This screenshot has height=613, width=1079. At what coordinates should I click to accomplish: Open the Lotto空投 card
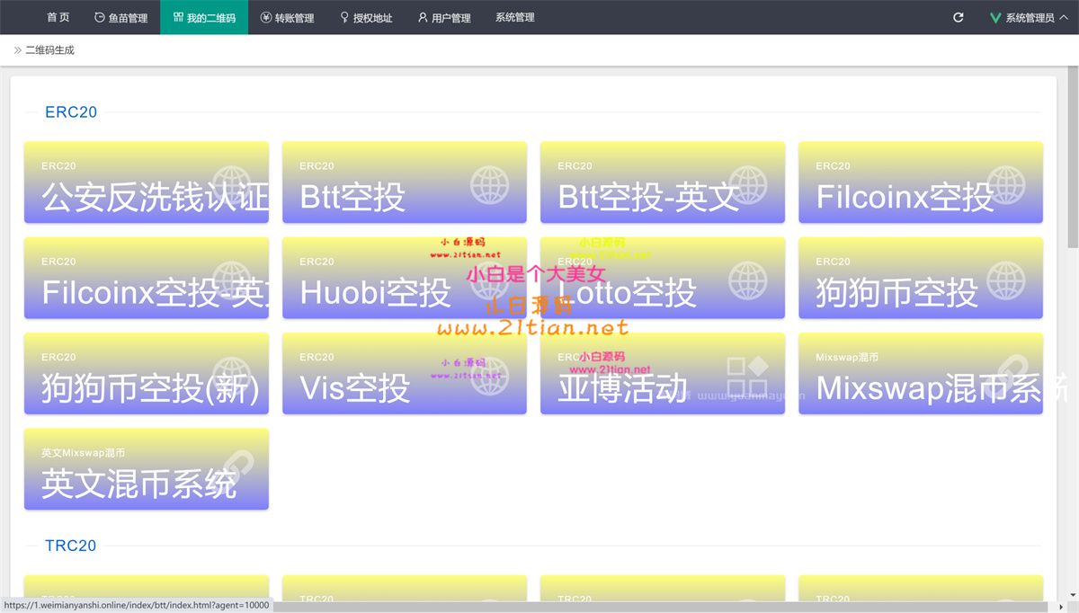(x=663, y=278)
